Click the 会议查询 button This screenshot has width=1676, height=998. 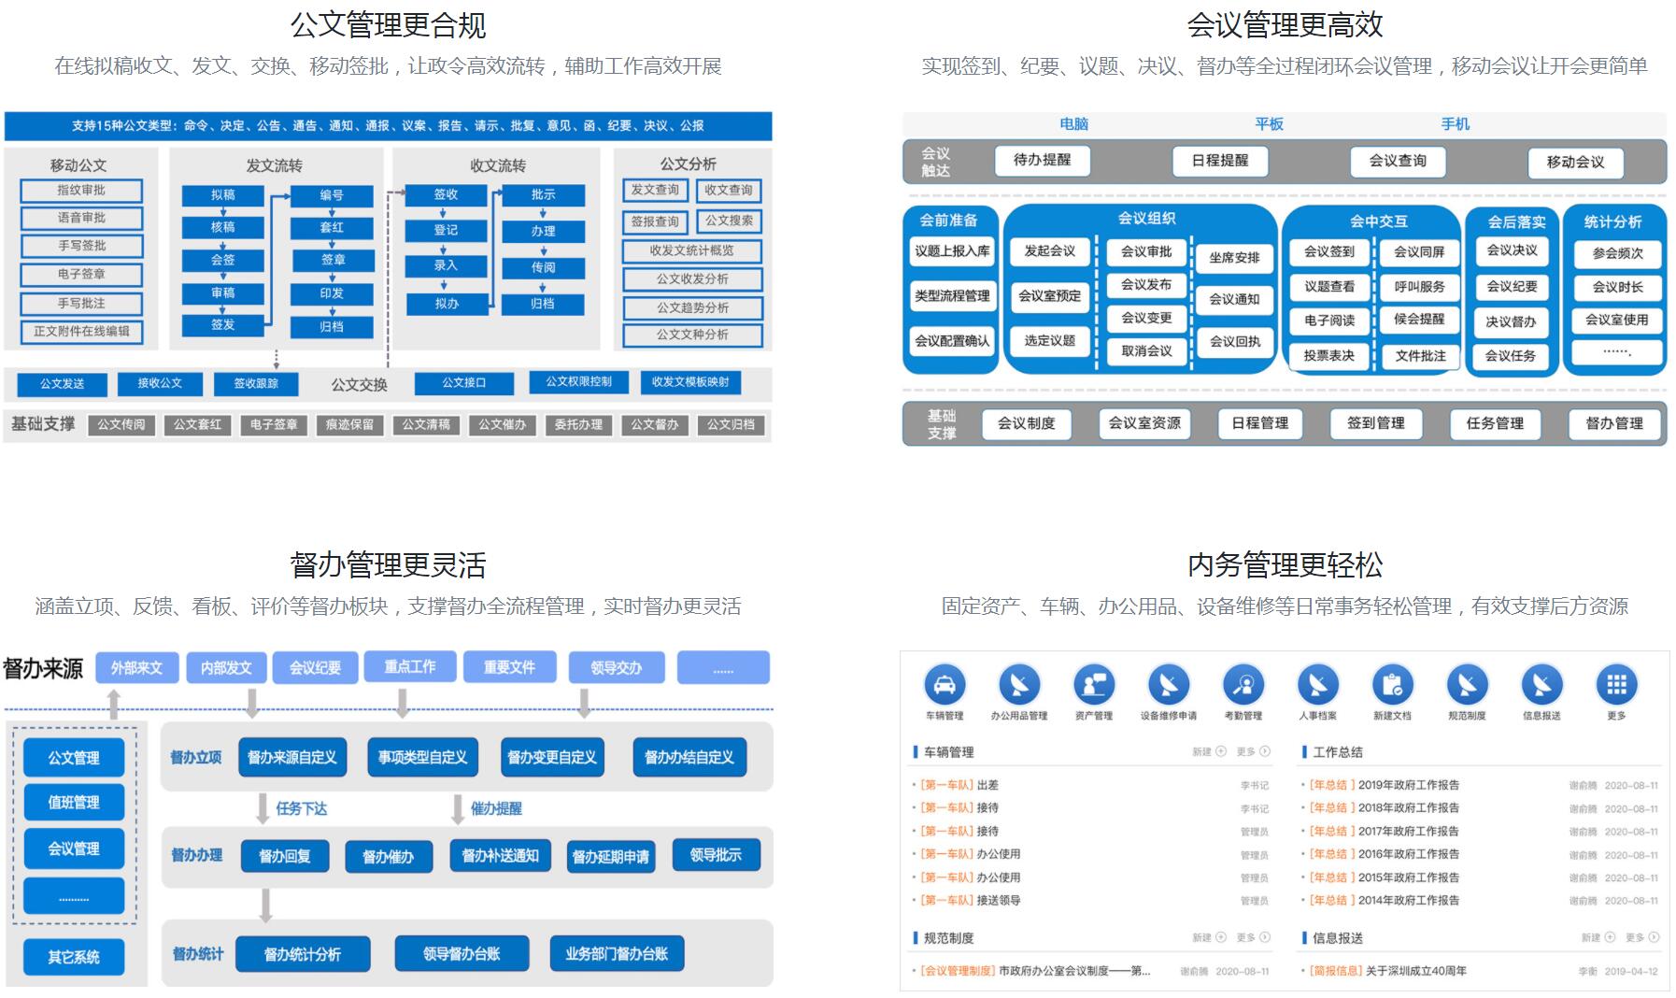click(x=1398, y=161)
